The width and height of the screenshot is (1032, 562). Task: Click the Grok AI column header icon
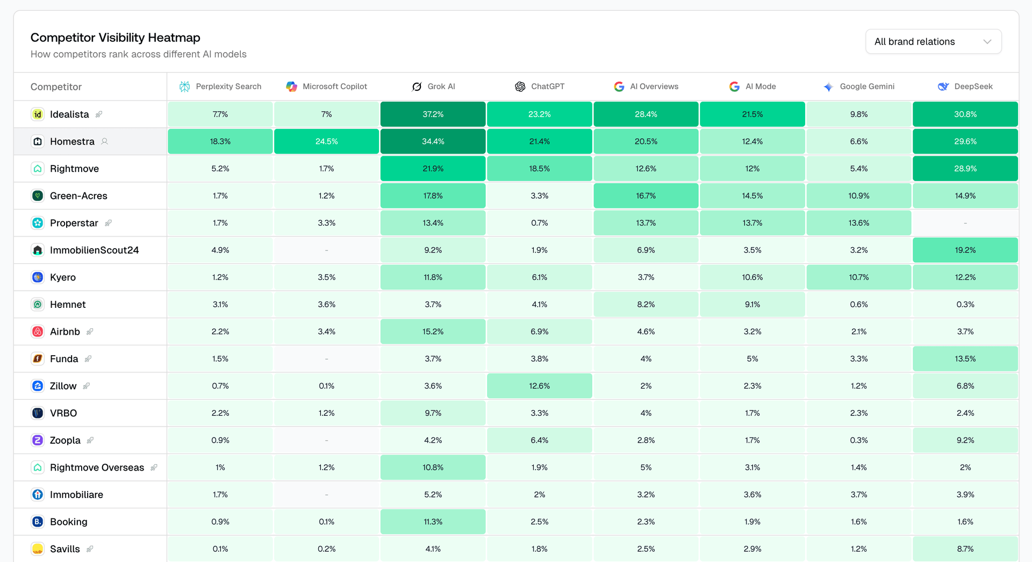pos(417,86)
